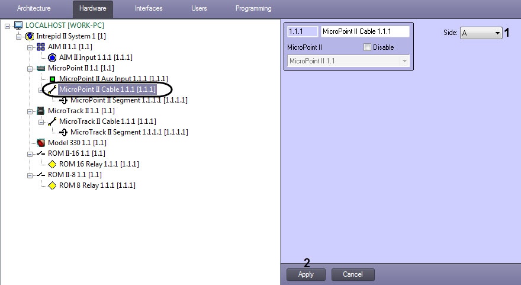521x285 pixels.
Task: Click the Model 330 1.1 red icon
Action: pos(41,143)
